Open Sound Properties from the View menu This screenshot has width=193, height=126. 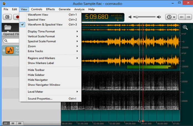click(40, 99)
